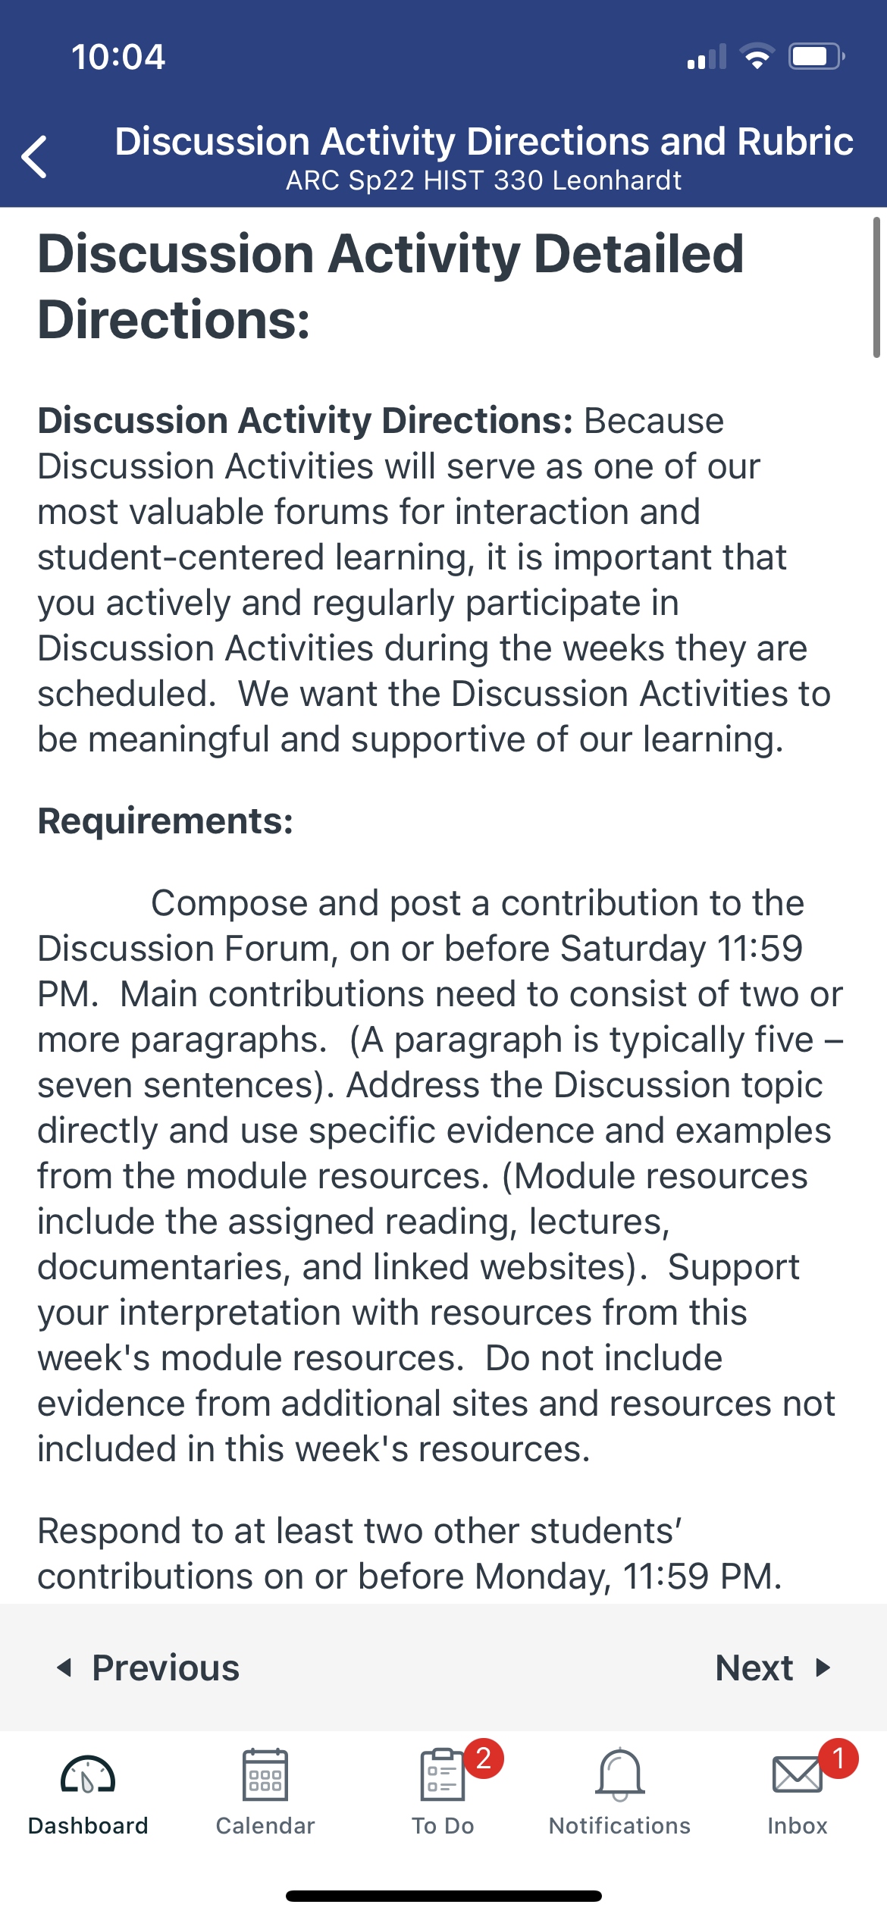887x1920 pixels.
Task: Click the Inbox envelope icon
Action: pos(797,1775)
